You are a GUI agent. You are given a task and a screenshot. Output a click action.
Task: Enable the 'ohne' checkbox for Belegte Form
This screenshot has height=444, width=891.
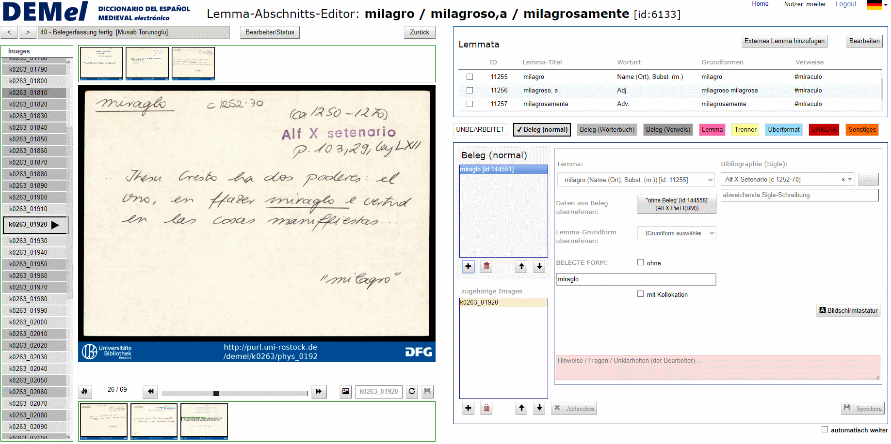point(640,262)
